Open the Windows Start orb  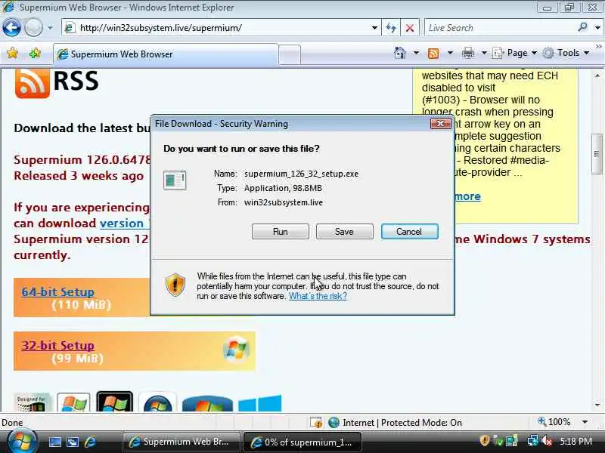(x=22, y=442)
